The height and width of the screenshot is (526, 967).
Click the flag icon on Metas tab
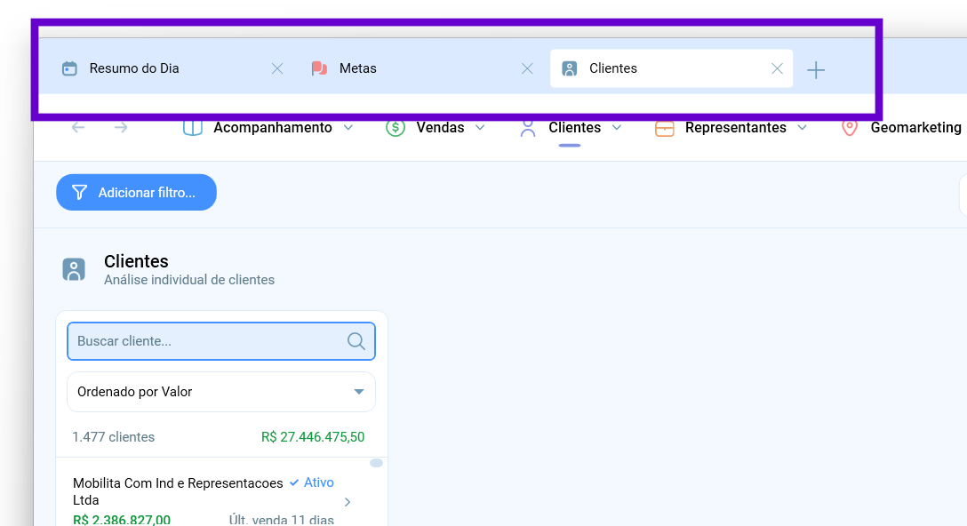pyautogui.click(x=319, y=68)
